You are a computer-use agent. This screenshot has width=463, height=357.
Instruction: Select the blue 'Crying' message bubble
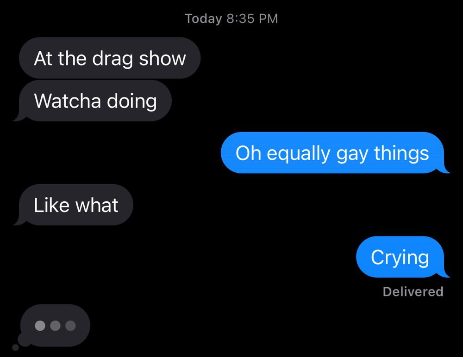point(400,257)
